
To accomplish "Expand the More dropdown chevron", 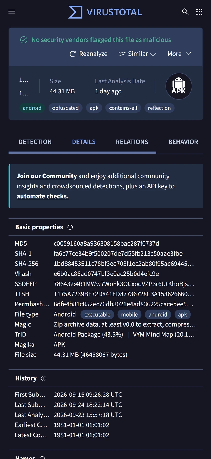I will (x=188, y=54).
